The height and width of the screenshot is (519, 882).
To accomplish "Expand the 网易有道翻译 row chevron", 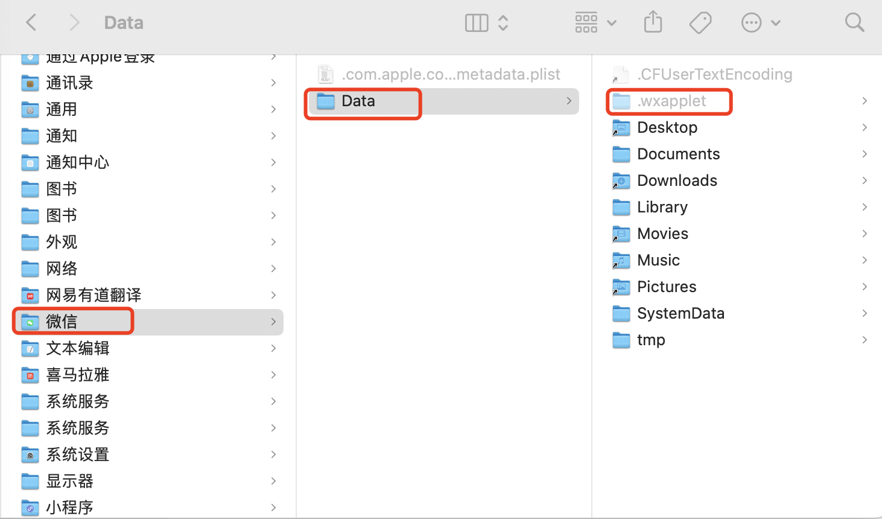I will (x=273, y=295).
